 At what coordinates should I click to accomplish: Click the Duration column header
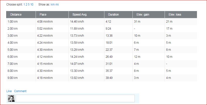pyautogui.click(x=113, y=15)
